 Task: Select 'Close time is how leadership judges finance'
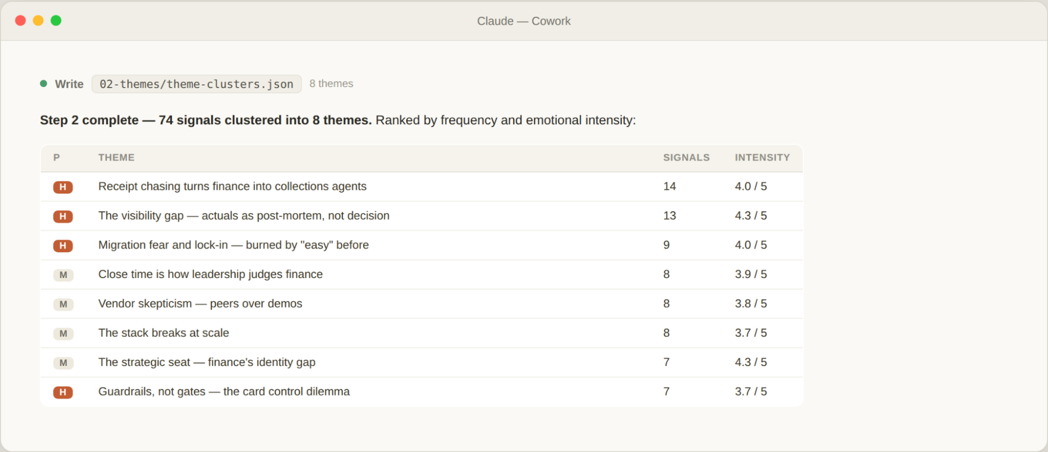pos(211,274)
